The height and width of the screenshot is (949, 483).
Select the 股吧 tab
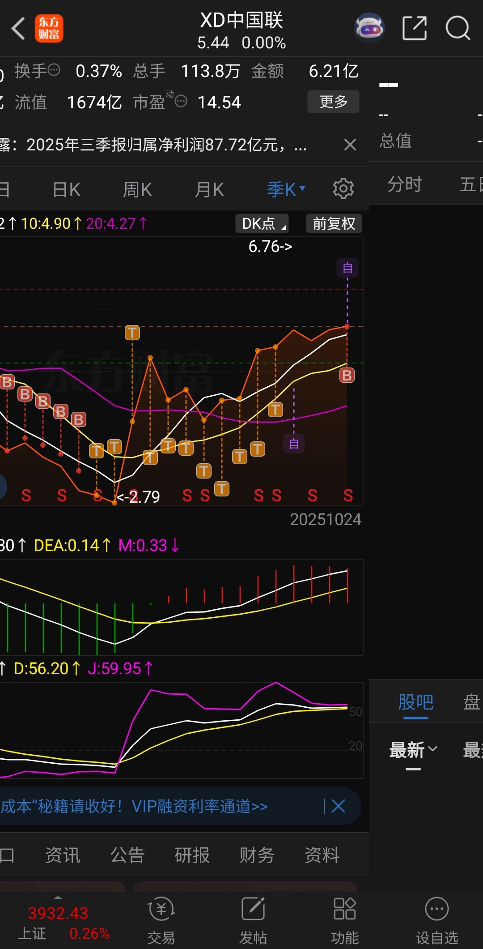416,702
